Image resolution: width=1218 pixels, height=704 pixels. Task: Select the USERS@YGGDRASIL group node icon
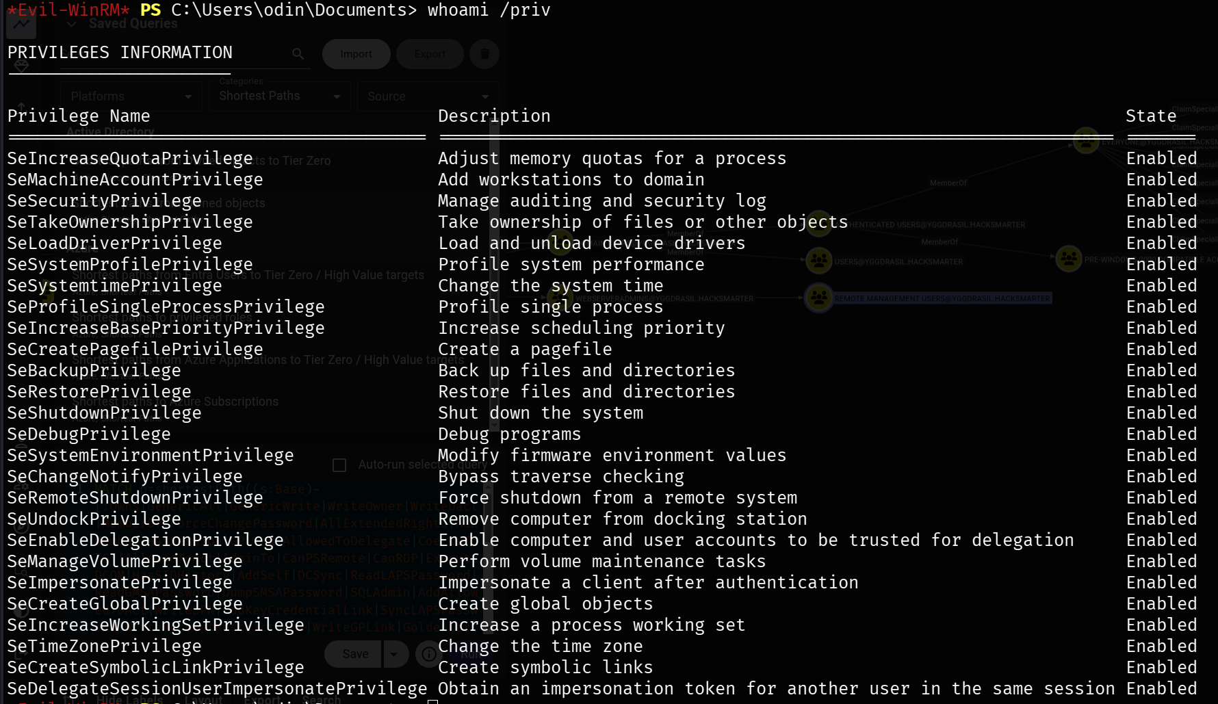(818, 261)
